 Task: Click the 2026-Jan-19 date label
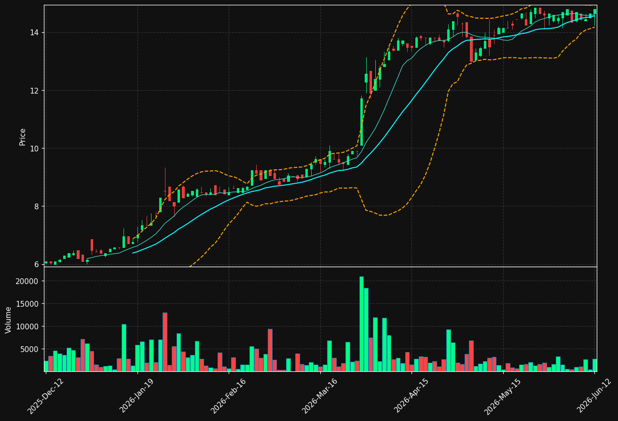click(137, 396)
